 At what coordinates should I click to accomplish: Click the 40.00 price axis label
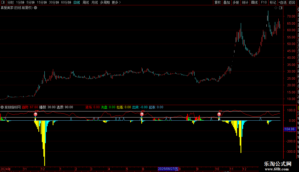291,58
